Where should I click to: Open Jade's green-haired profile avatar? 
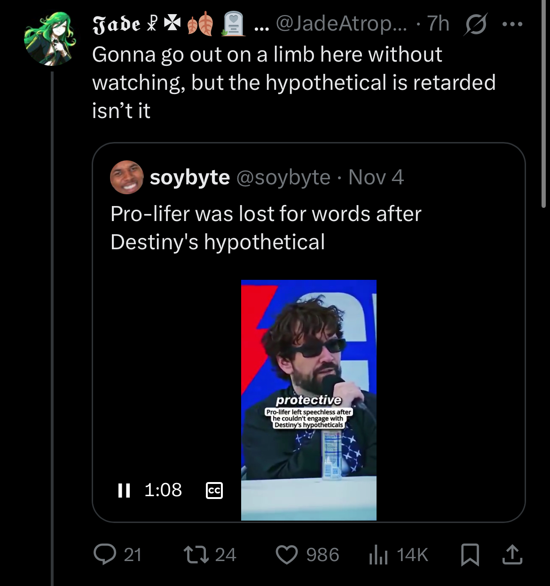coord(50,39)
